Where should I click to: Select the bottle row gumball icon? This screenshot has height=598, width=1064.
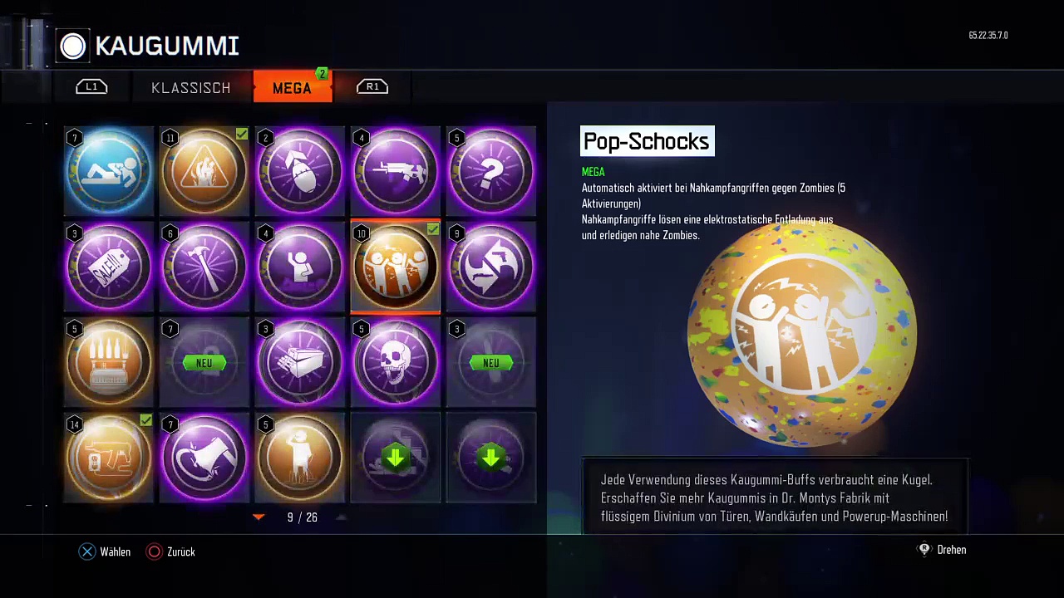109,363
